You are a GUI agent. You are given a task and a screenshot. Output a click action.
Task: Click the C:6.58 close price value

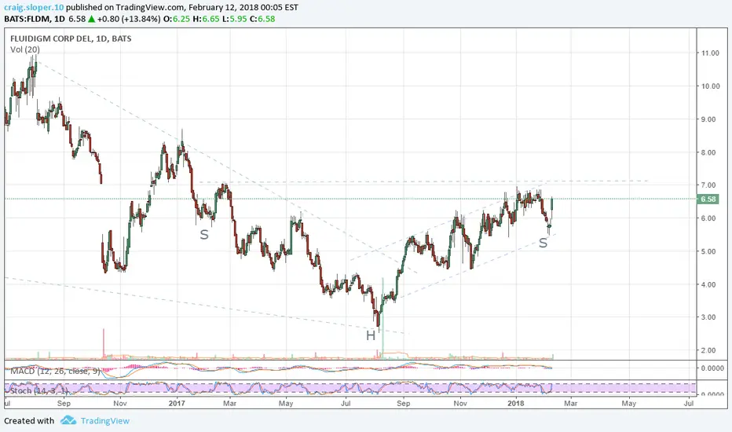(262, 19)
